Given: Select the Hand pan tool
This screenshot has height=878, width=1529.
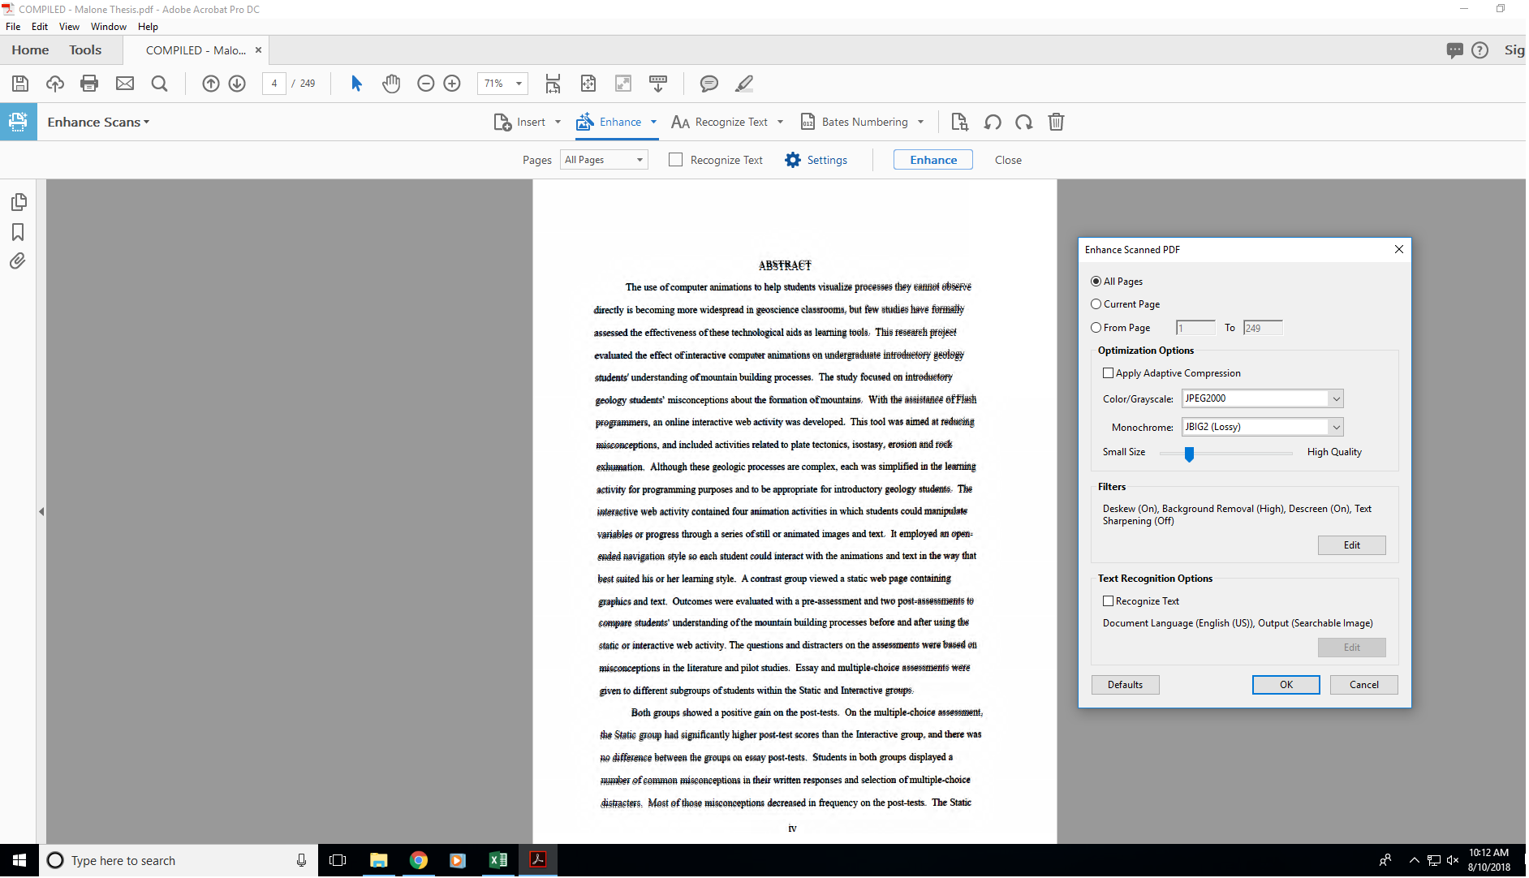Looking at the screenshot, I should pyautogui.click(x=391, y=84).
